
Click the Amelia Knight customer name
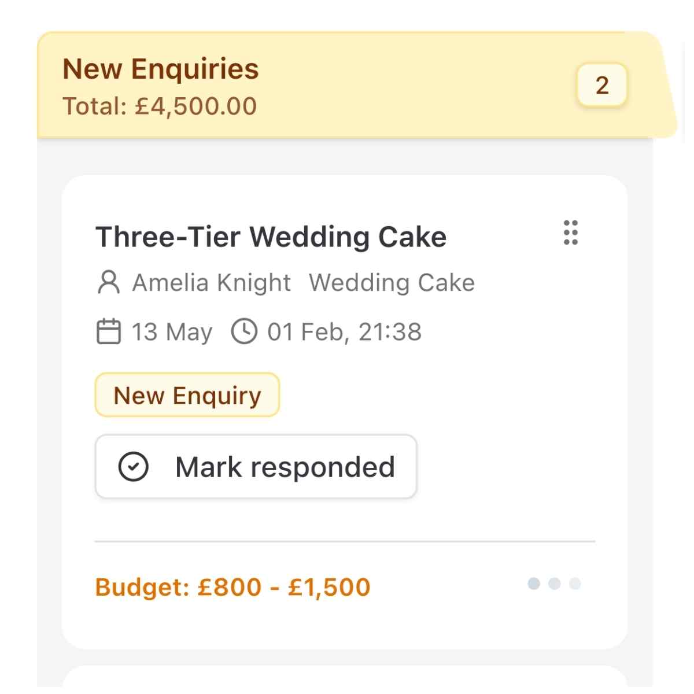pos(211,283)
